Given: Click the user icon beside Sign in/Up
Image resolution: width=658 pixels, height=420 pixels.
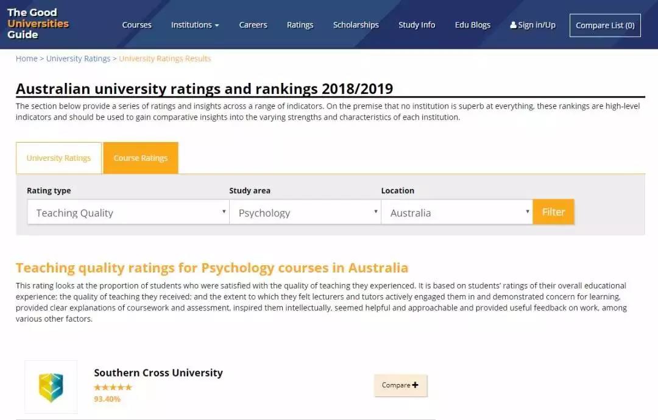Looking at the screenshot, I should coord(513,25).
